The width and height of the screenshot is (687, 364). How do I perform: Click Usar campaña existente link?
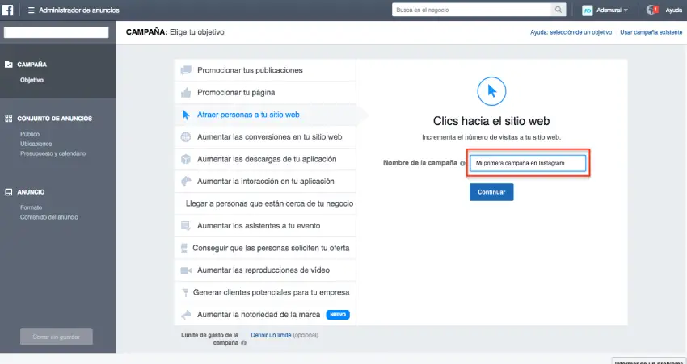pyautogui.click(x=651, y=32)
